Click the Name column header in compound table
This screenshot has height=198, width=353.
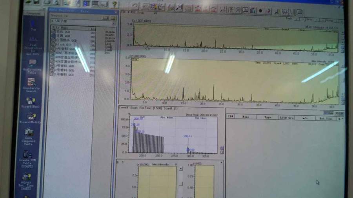pyautogui.click(x=246, y=117)
